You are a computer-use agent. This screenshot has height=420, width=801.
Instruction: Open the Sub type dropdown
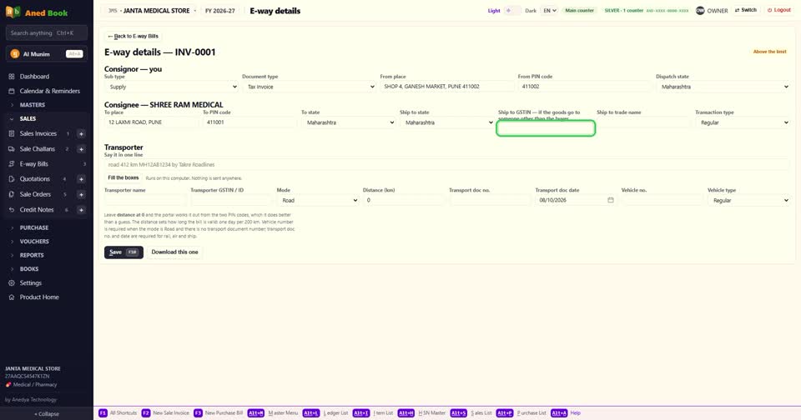point(171,87)
